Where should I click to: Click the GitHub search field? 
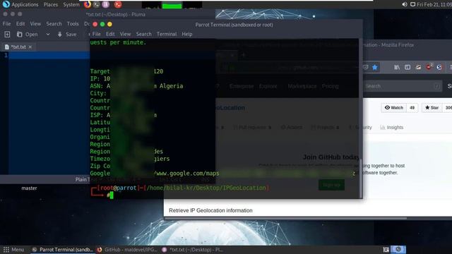[x=402, y=86]
